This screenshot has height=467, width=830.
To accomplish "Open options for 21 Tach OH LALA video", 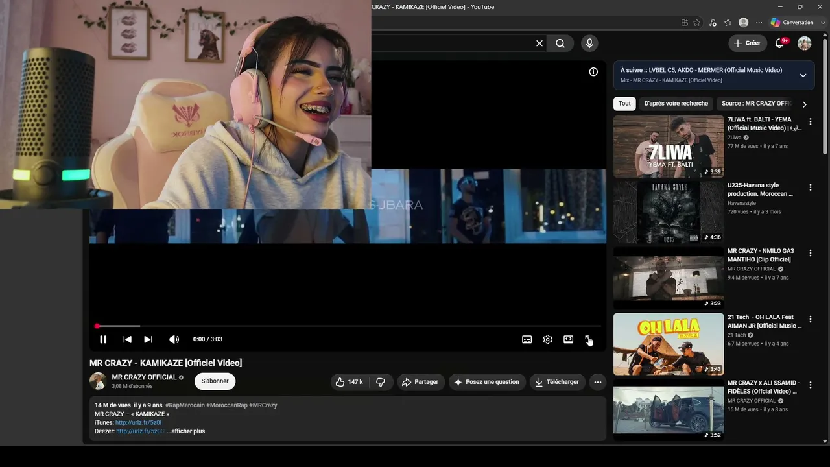I will click(810, 319).
